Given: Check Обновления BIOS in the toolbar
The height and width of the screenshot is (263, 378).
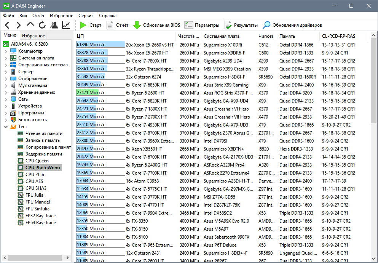Looking at the screenshot, I should 157,25.
